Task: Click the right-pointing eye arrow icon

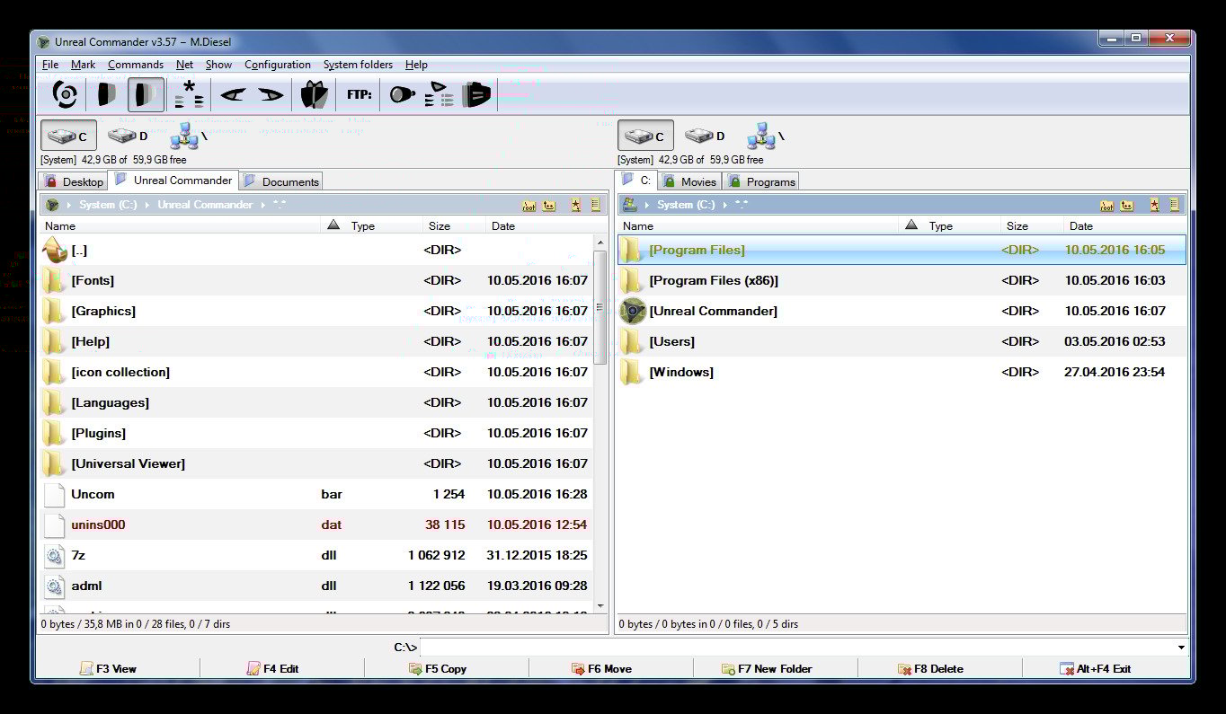Action: click(x=271, y=94)
